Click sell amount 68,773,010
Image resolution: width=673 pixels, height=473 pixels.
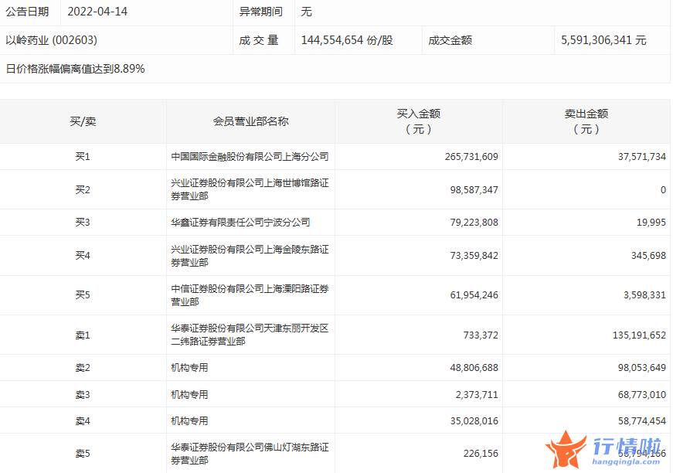[641, 394]
